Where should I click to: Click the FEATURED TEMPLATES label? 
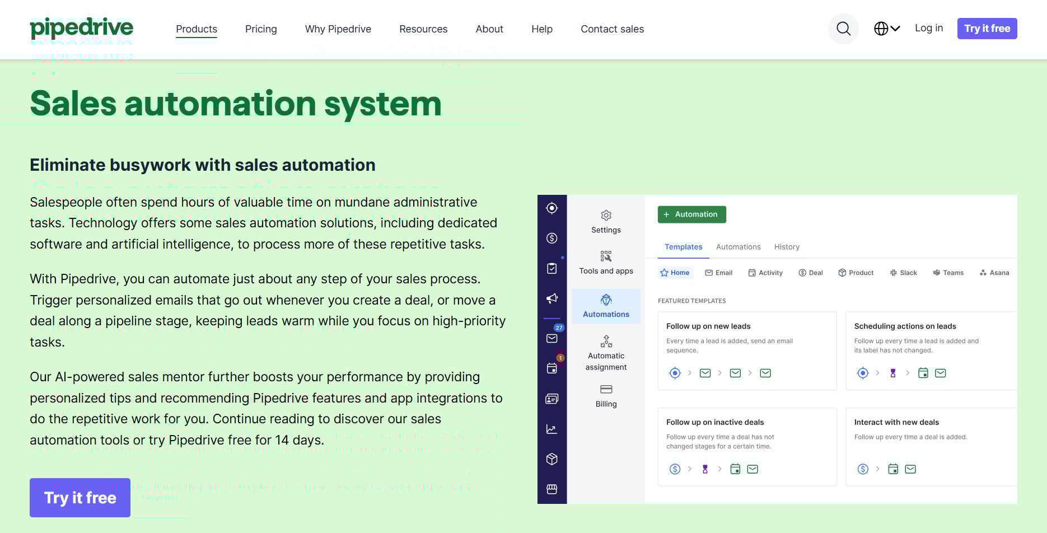[692, 301]
